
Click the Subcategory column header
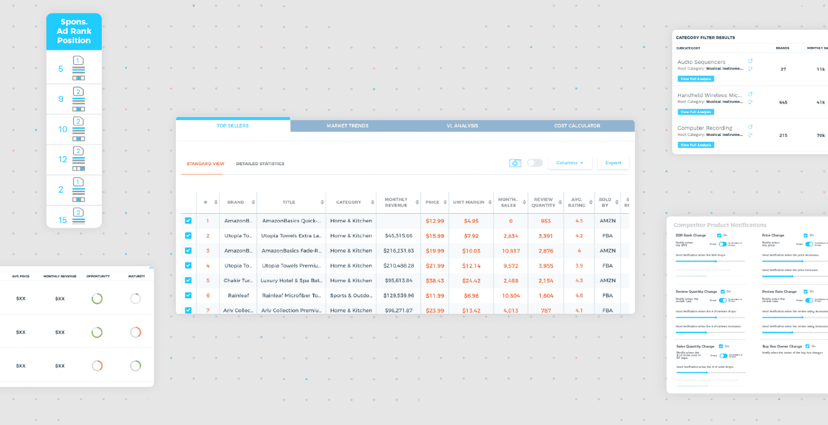pyautogui.click(x=688, y=48)
